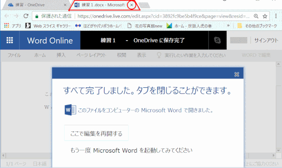Click the document name 練習 1 in header
Viewport: 282px width, 168px height.
pyautogui.click(x=108, y=41)
